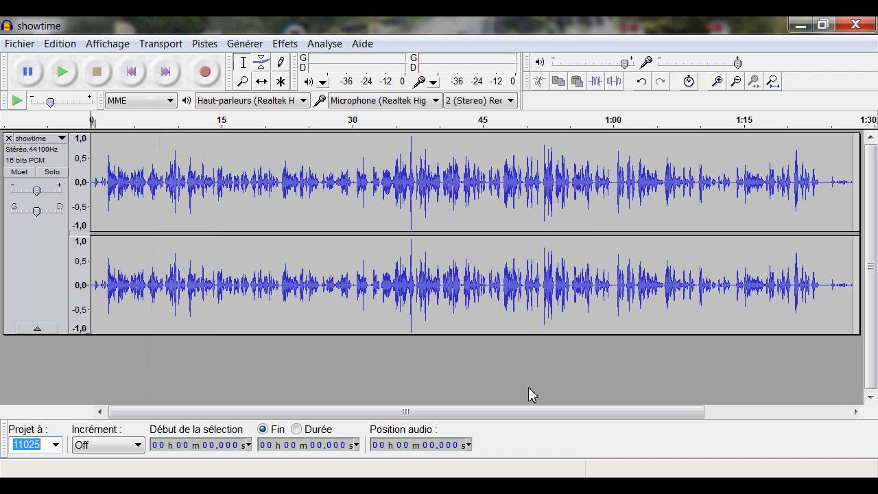Start playback with the green Play button

[x=62, y=71]
